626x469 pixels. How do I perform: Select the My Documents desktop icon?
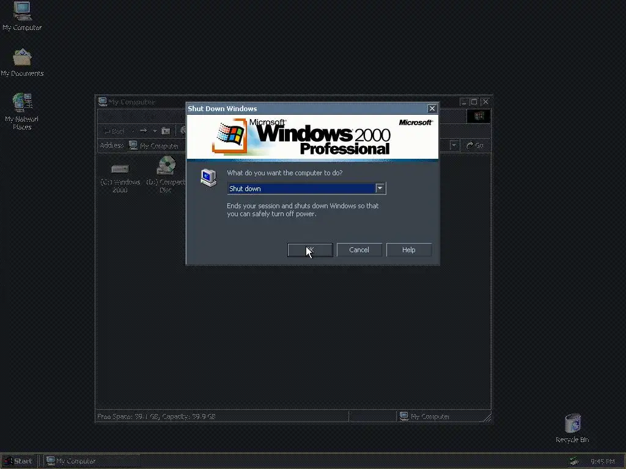click(x=22, y=63)
